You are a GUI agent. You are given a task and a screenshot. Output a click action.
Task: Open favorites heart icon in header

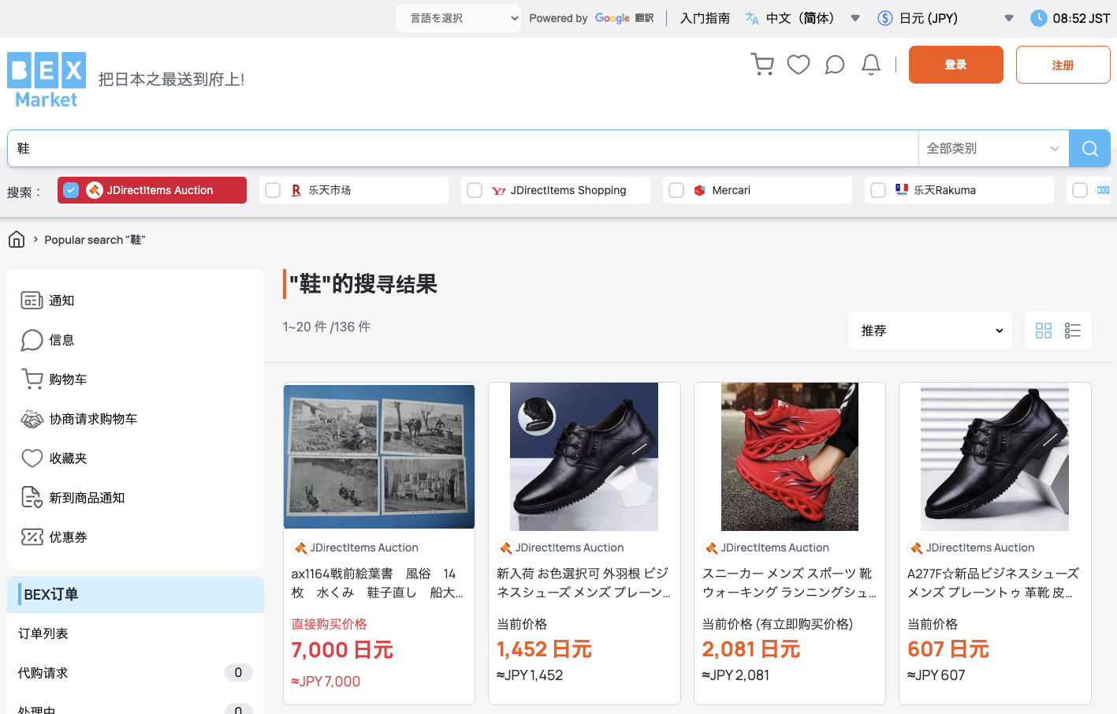[x=799, y=65]
